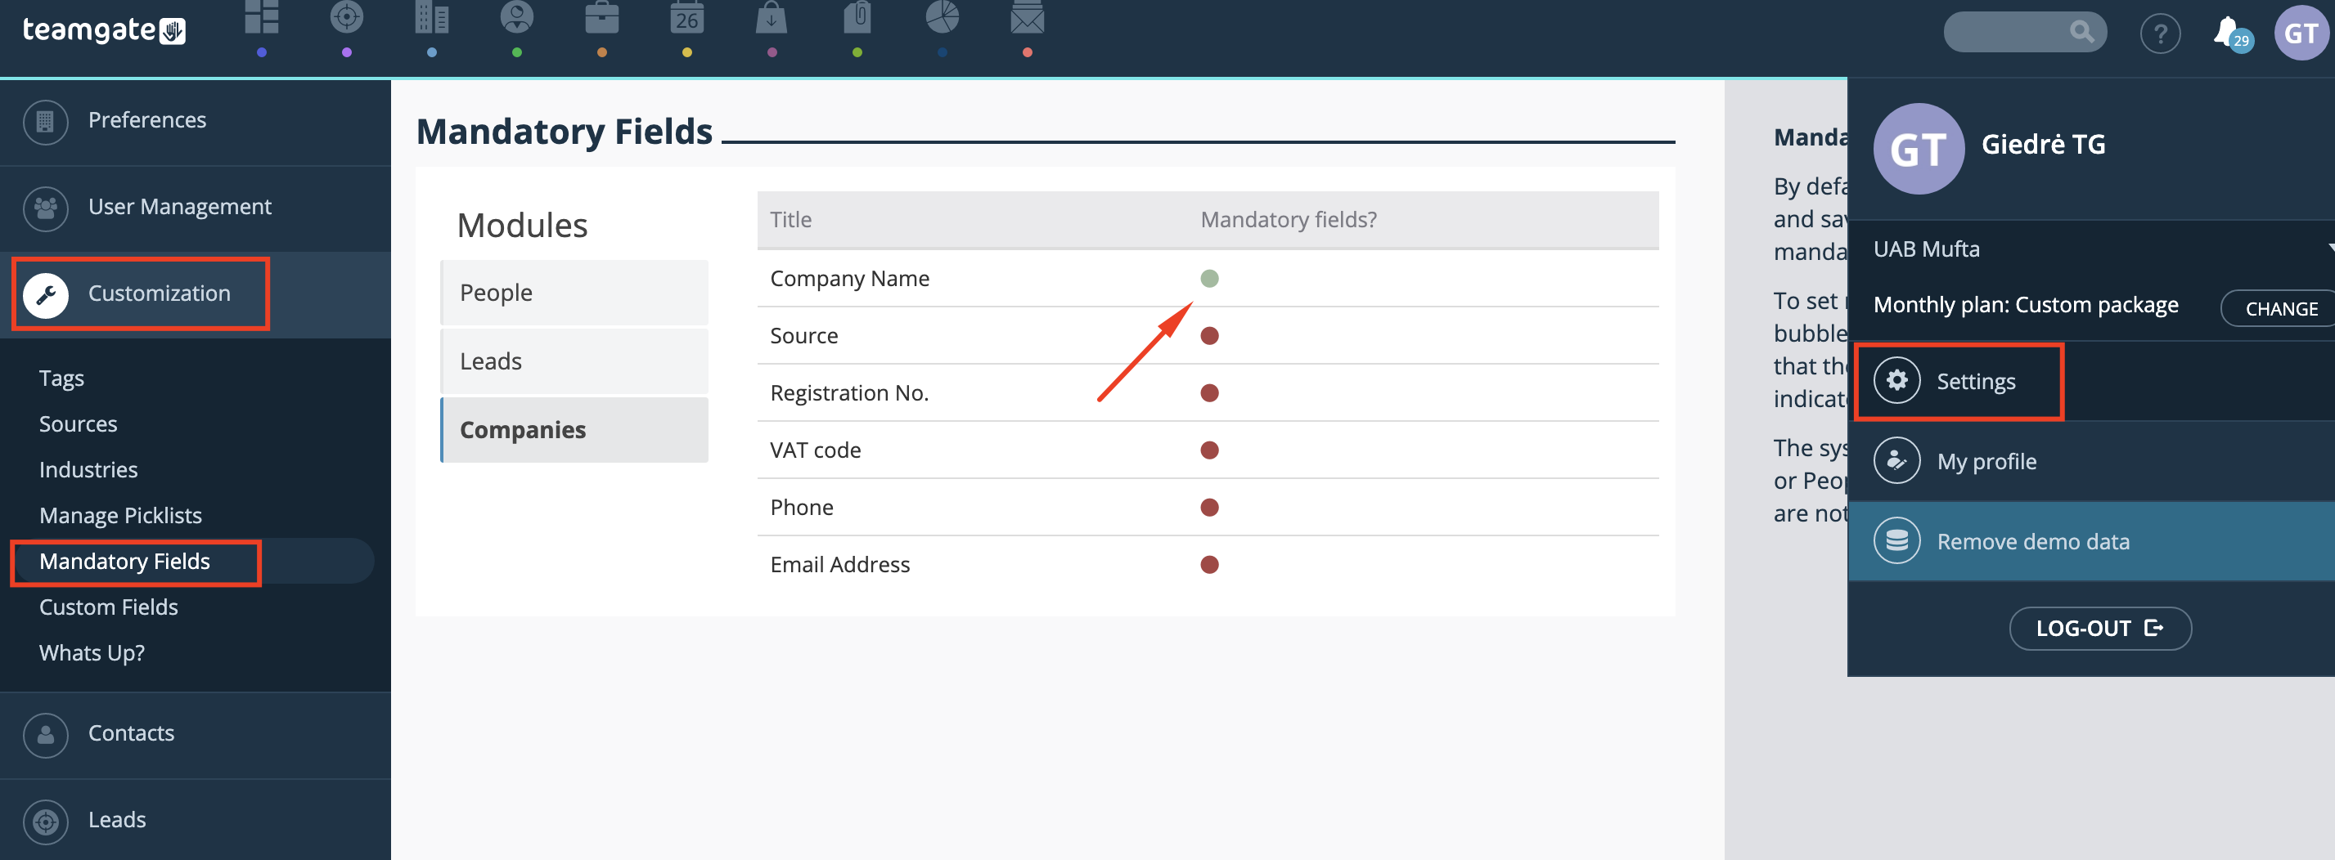Open the pie chart insights icon
2335x860 pixels.
[942, 17]
